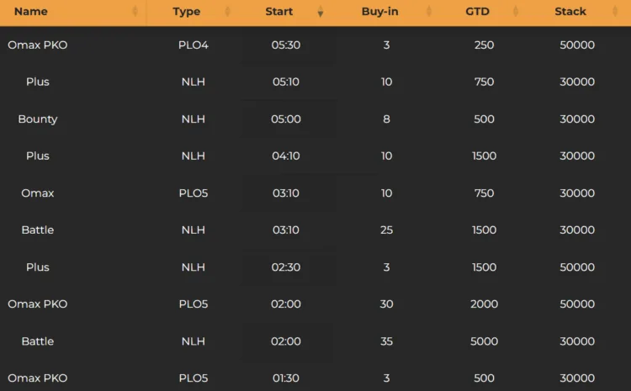631x391 pixels.
Task: Click Plus in the 02:30 row
Action: point(37,267)
